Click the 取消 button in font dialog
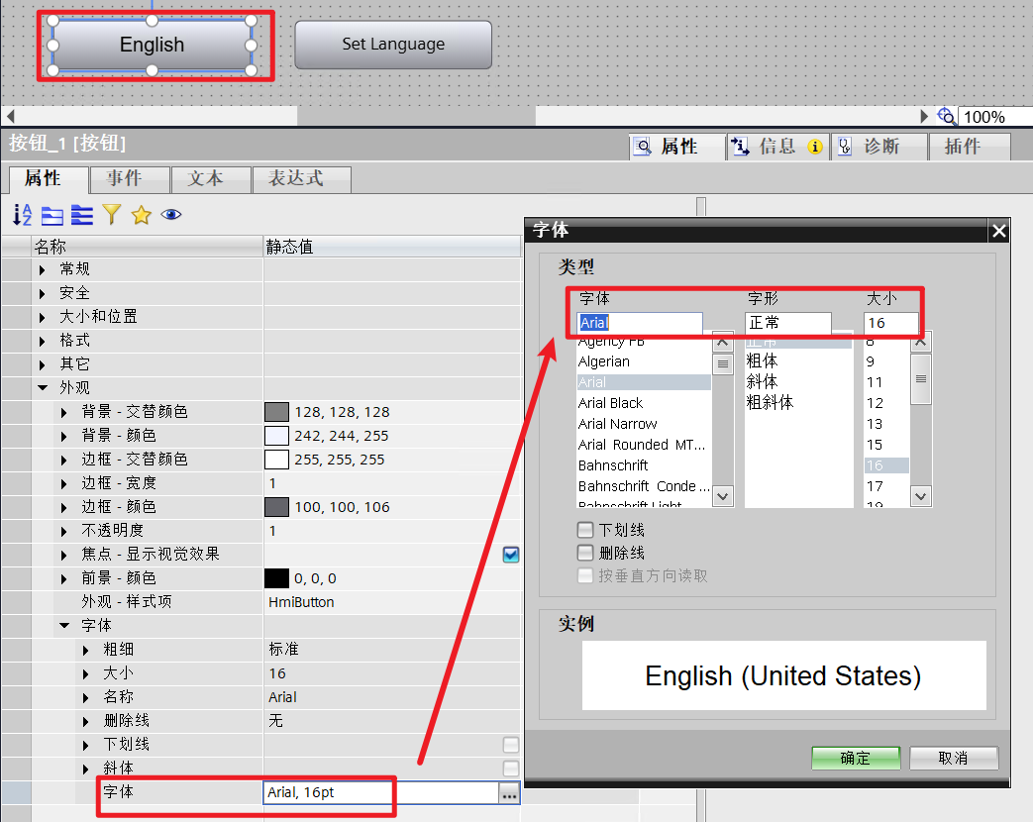 click(x=953, y=758)
